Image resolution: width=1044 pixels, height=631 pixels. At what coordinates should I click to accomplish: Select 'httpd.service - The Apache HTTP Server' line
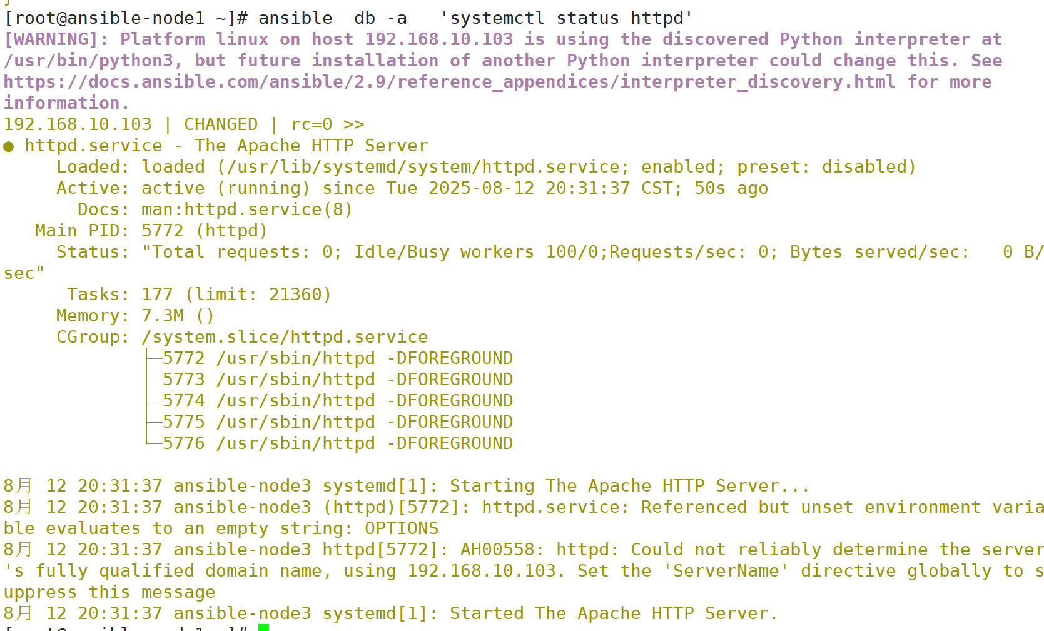click(x=226, y=146)
